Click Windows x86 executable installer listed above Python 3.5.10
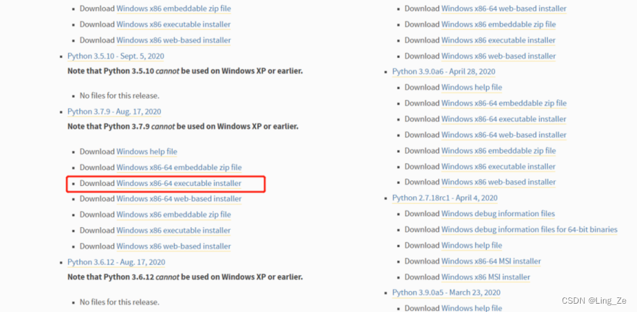The image size is (637, 312). point(173,24)
